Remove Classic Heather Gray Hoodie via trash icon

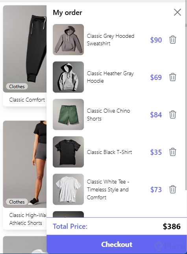pos(172,77)
